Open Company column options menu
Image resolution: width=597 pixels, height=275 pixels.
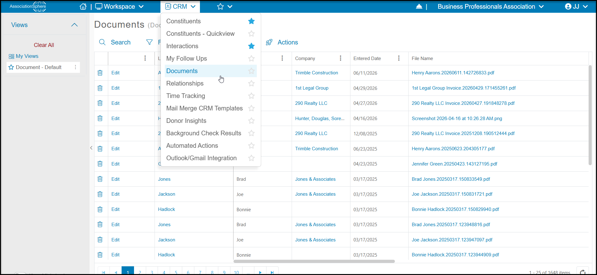point(340,58)
